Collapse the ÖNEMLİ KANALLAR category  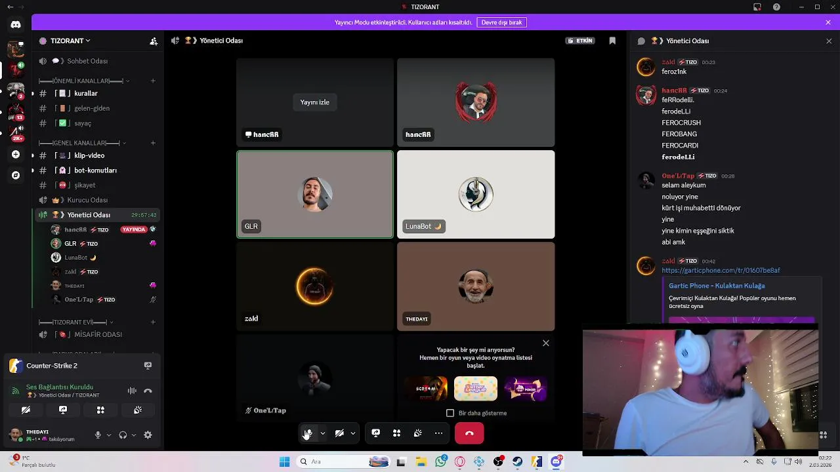[84, 81]
